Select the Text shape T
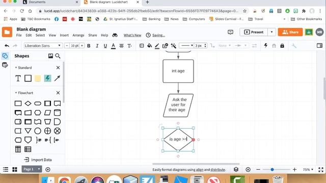This screenshot has height=183, width=326. coord(18,78)
